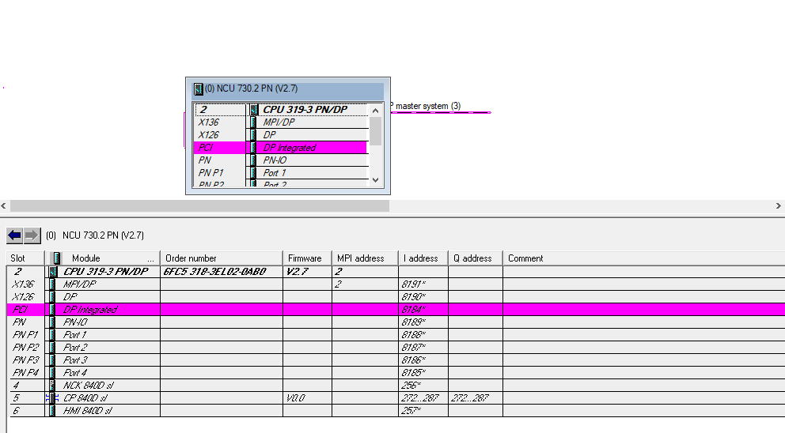Select the X126 DP row in table
The image size is (785, 433).
(x=396, y=297)
